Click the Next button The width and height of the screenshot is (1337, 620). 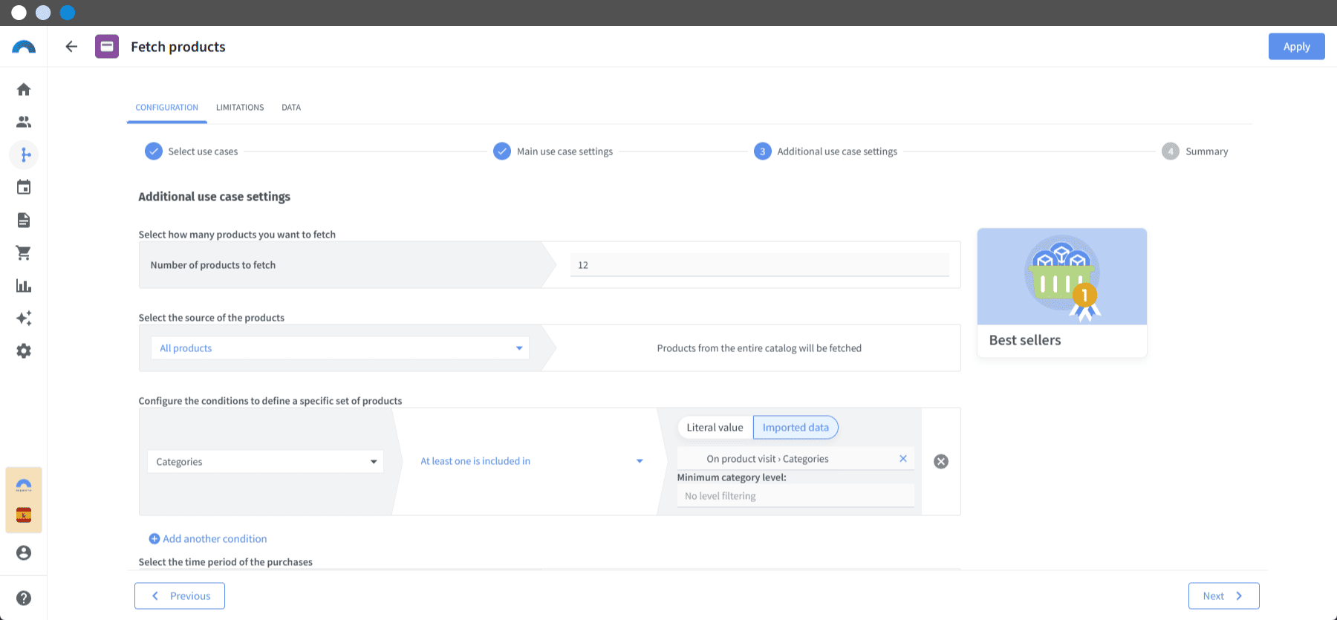click(x=1223, y=595)
